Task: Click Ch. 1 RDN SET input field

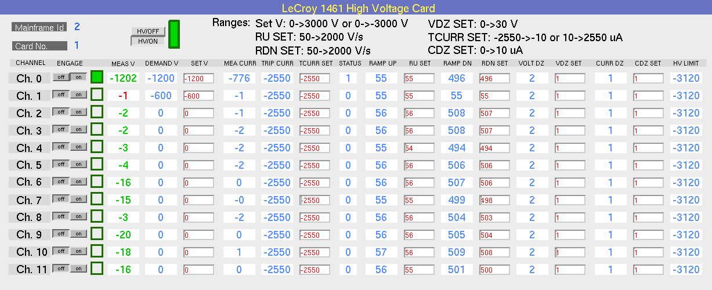Action: 494,96
